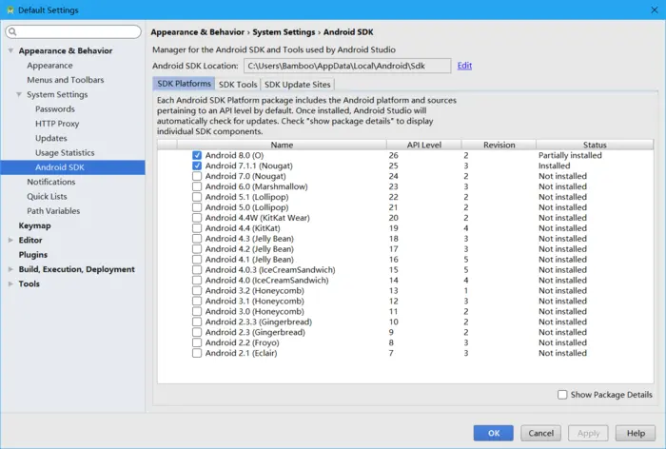The image size is (666, 449).
Task: Check Android 2.3 (Gingerbread) checkbox
Action: [197, 332]
